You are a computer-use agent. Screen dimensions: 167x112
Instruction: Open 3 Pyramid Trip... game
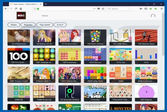(x=120, y=93)
